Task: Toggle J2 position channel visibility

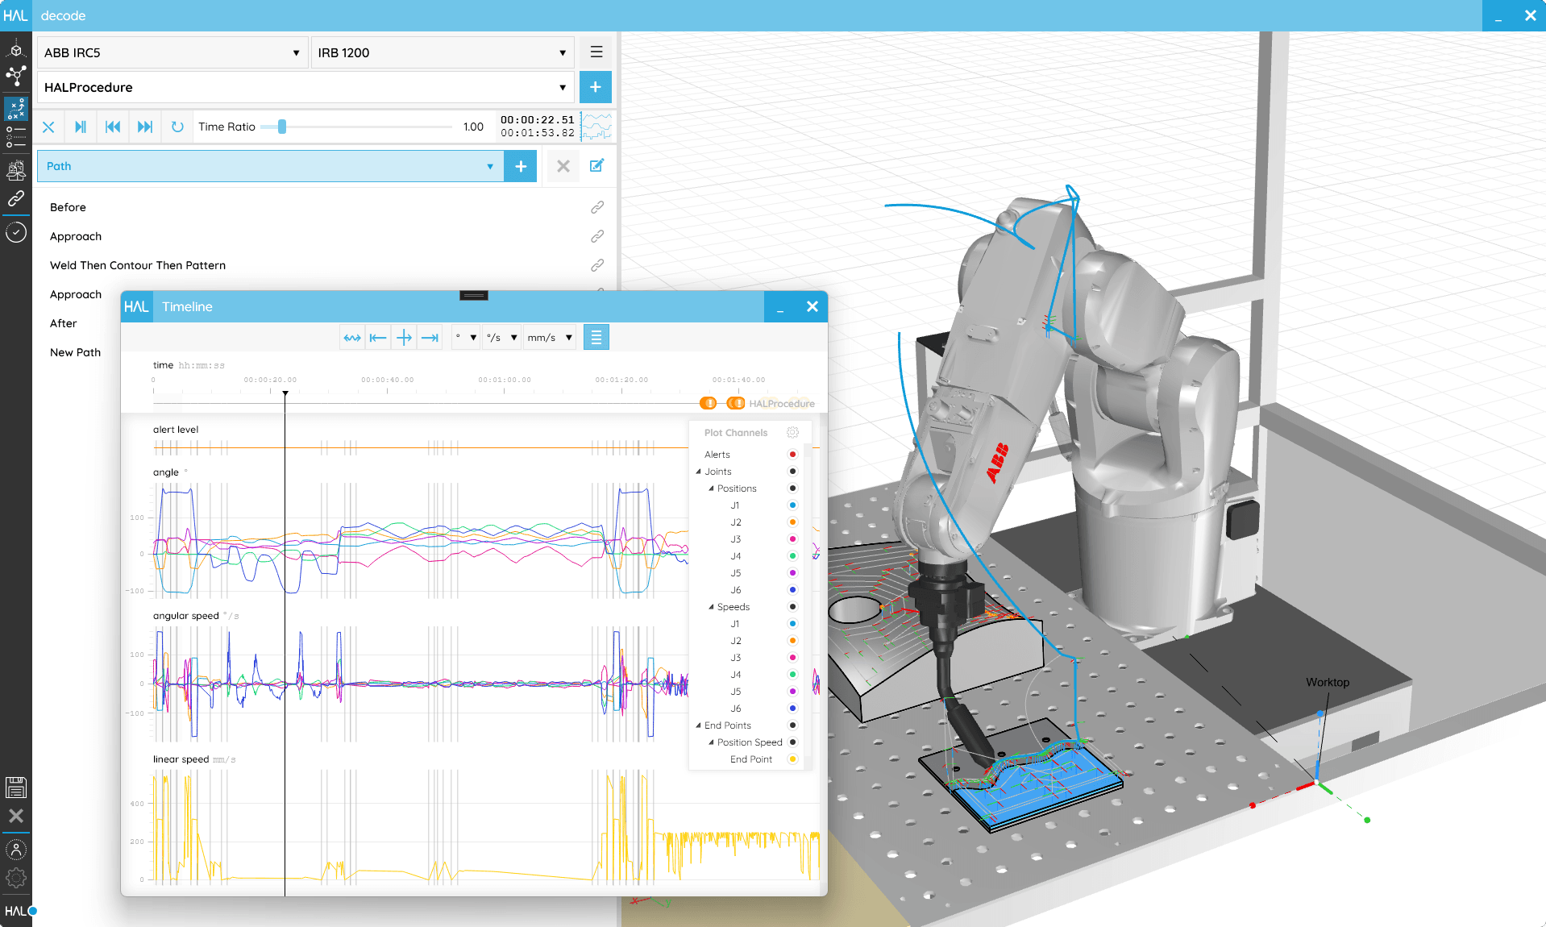Action: [792, 522]
